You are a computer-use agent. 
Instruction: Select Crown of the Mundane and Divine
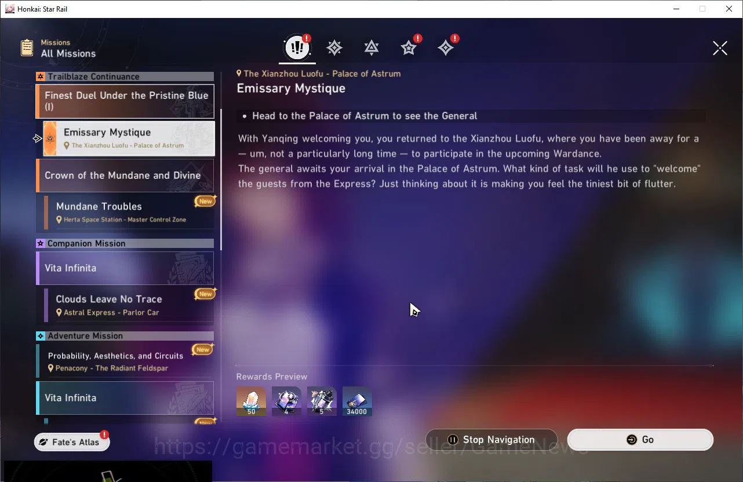coord(125,176)
